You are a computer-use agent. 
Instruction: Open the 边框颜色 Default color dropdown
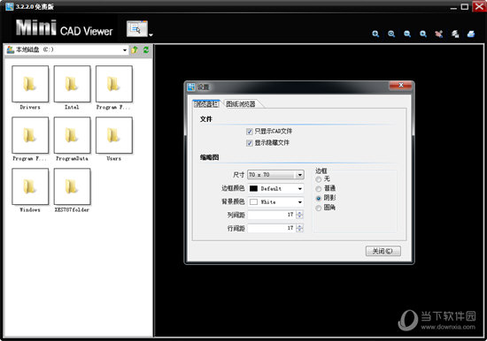click(x=275, y=188)
